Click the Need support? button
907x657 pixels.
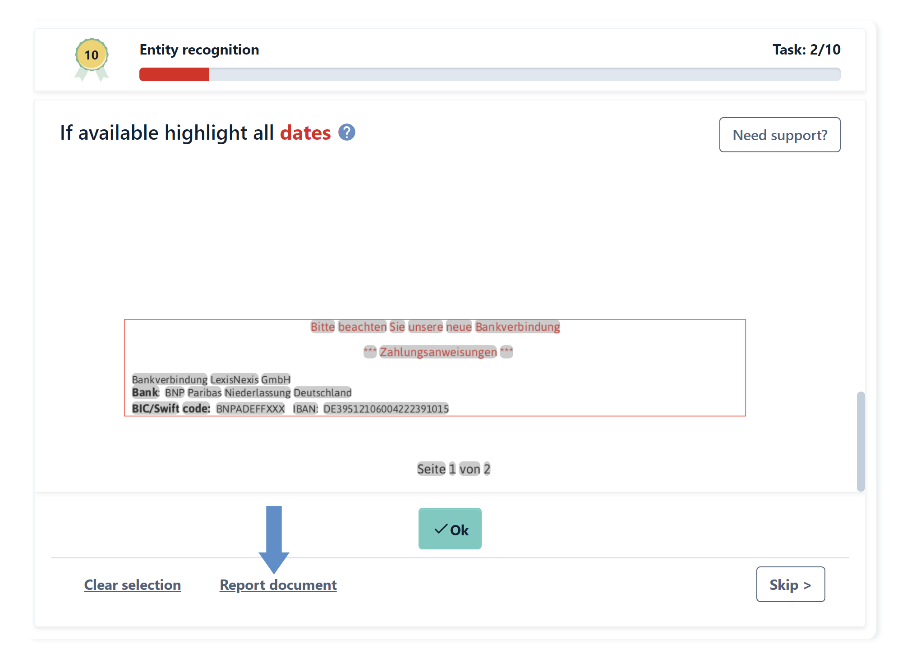(779, 134)
